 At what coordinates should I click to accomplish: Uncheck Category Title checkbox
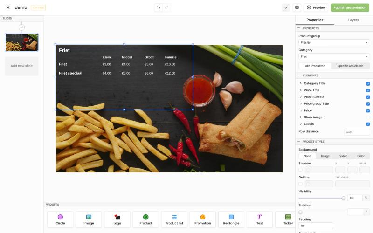368,84
